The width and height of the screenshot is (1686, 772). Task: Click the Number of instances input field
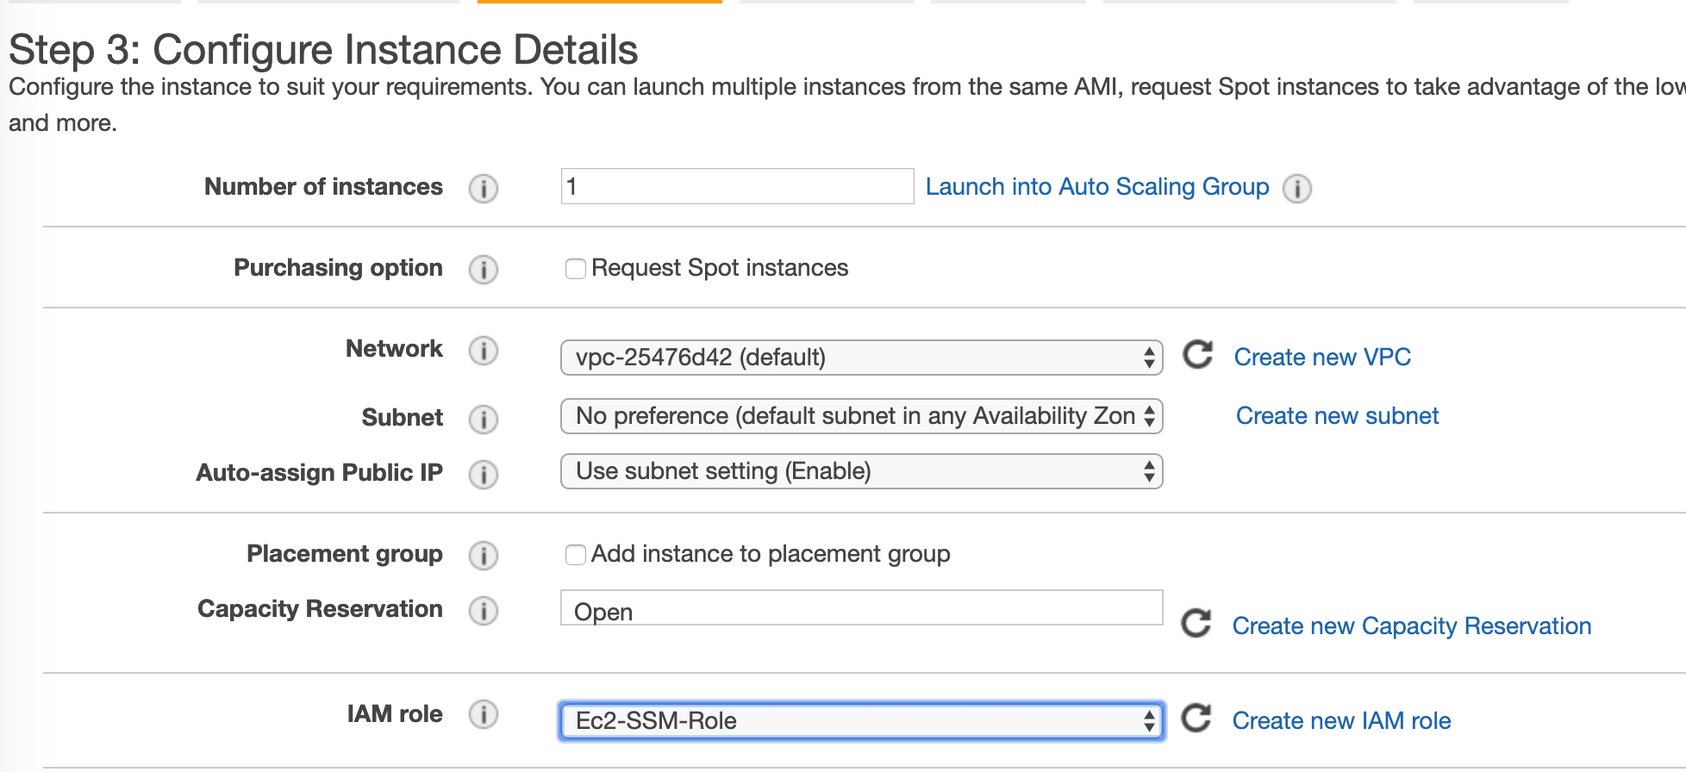[x=737, y=186]
